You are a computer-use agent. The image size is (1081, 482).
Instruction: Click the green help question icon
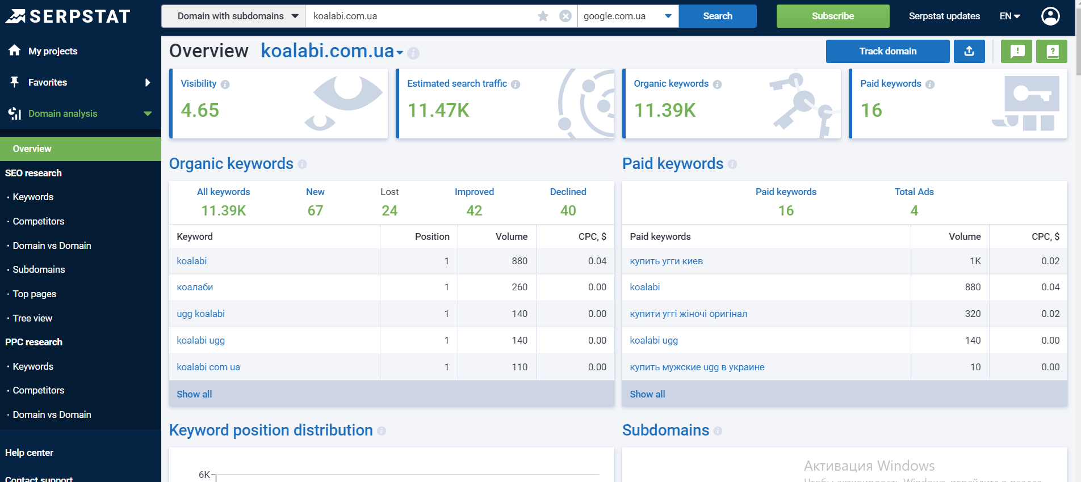coord(1051,51)
